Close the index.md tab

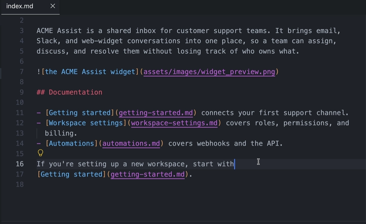(53, 6)
